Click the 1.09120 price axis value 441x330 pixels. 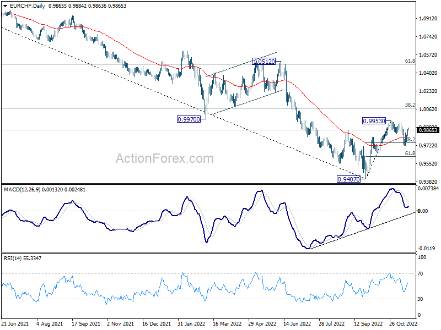(428, 19)
